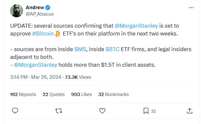Image resolution: width=201 pixels, height=124 pixels.
Task: Open the three-dot more options menu
Action: pos(191,8)
